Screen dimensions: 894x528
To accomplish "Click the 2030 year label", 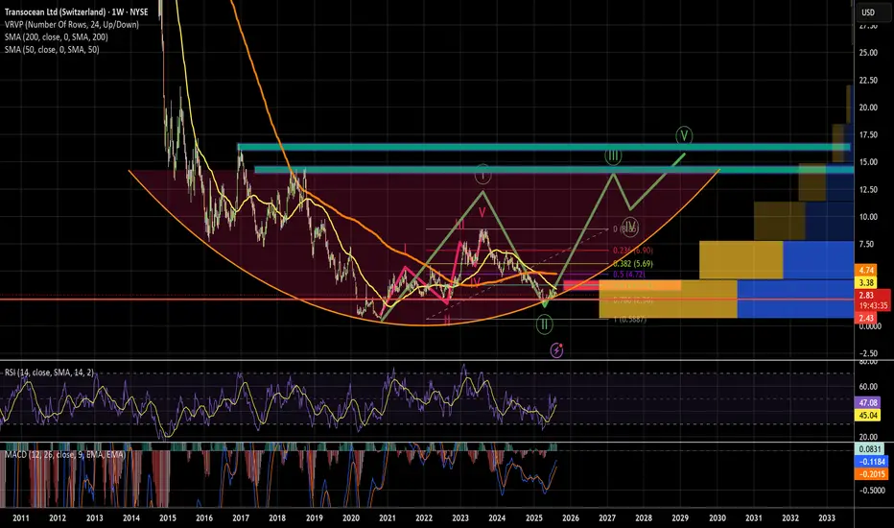I will (718, 518).
